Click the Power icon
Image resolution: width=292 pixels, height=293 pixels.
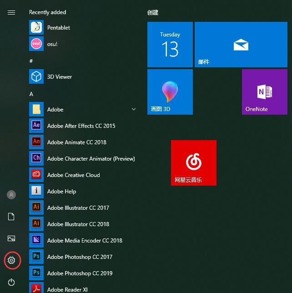pos(11,282)
